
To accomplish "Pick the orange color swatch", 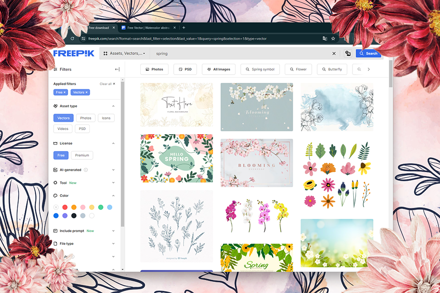I will click(x=74, y=207).
